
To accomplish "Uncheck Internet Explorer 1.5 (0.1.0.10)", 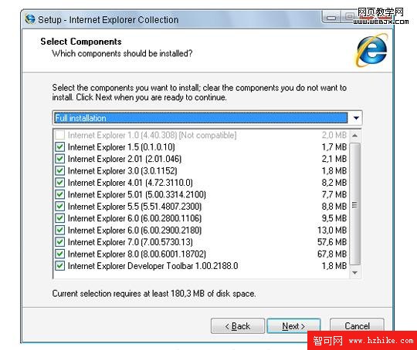I will (59, 146).
